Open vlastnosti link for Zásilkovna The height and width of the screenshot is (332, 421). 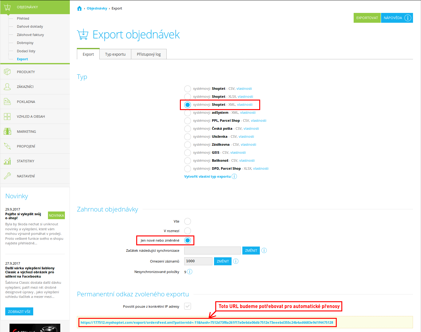click(x=248, y=144)
